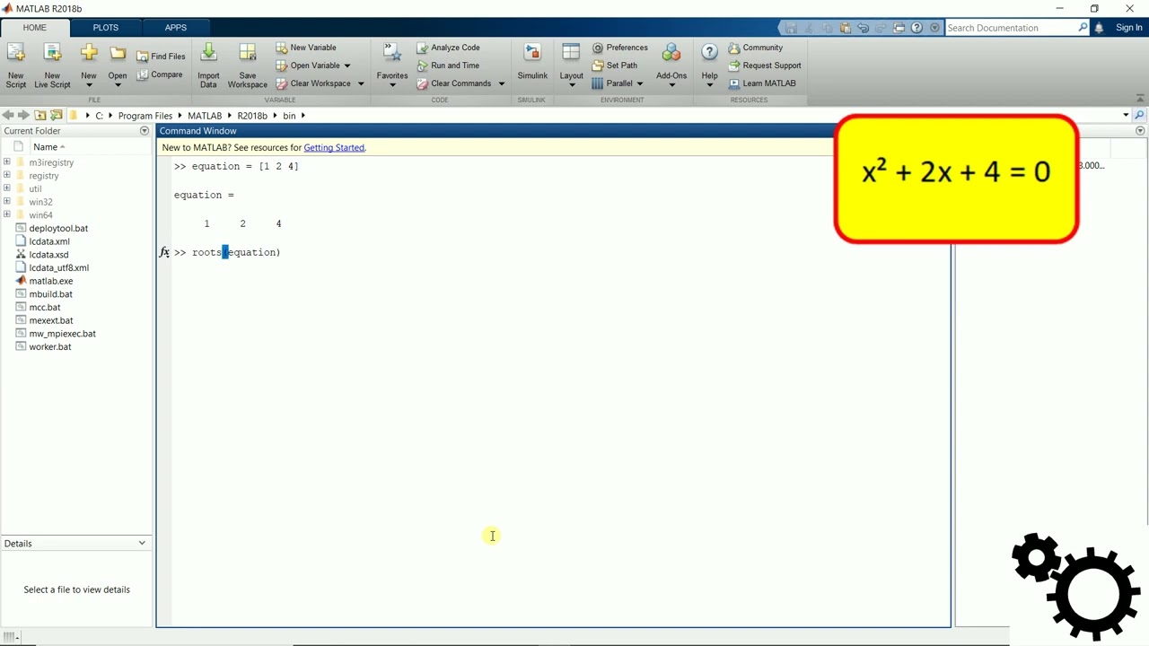Image resolution: width=1149 pixels, height=646 pixels.
Task: Click MATLAB segment in path bar
Action: (x=205, y=116)
